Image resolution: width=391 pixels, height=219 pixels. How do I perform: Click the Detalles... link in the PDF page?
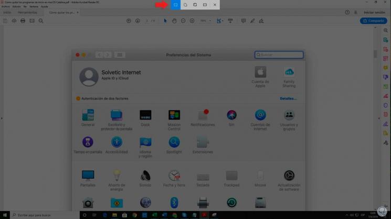[x=288, y=98]
